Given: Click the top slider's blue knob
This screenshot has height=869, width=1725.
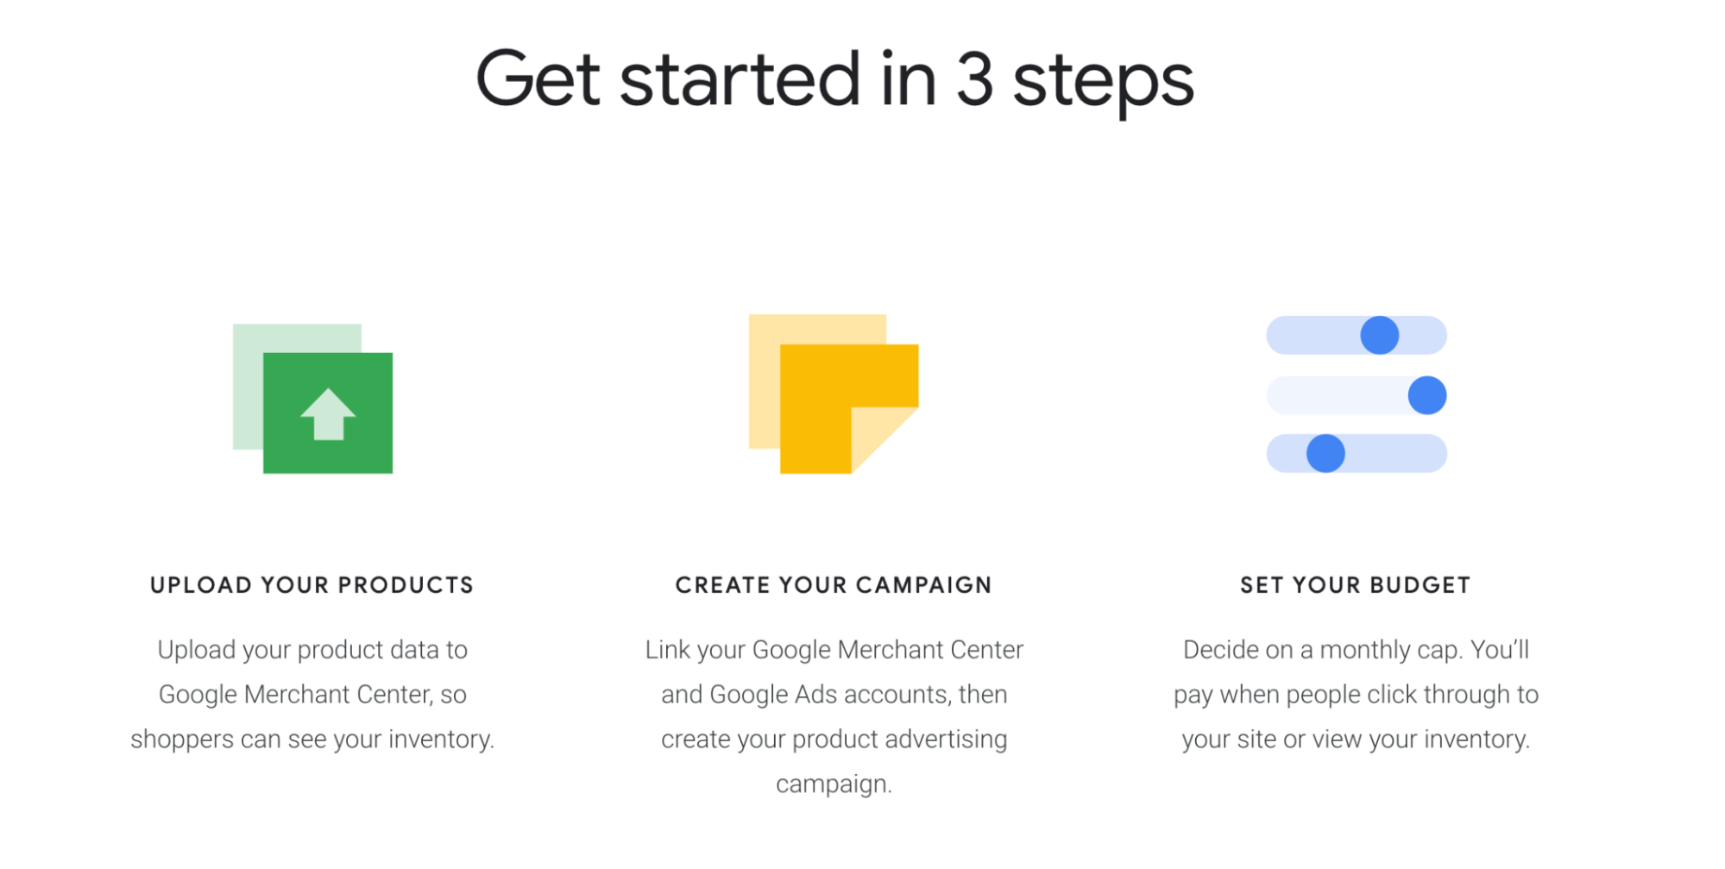Looking at the screenshot, I should pos(1380,335).
